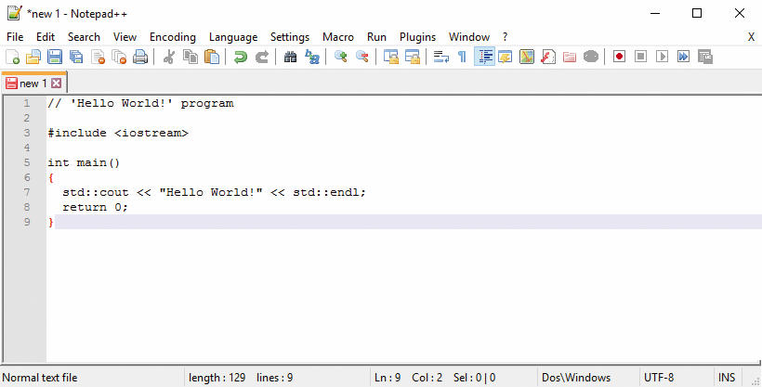This screenshot has width=762, height=387.
Task: Select the new 1 document tab
Action: point(33,83)
